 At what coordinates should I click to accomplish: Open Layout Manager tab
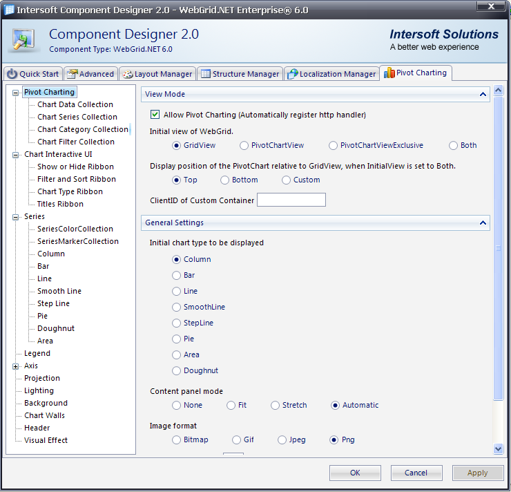[x=157, y=74]
